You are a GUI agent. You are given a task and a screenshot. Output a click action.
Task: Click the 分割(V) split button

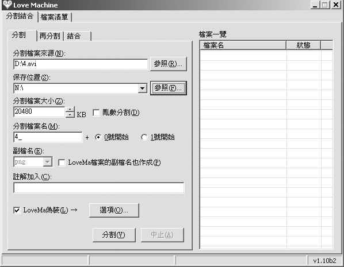114,235
